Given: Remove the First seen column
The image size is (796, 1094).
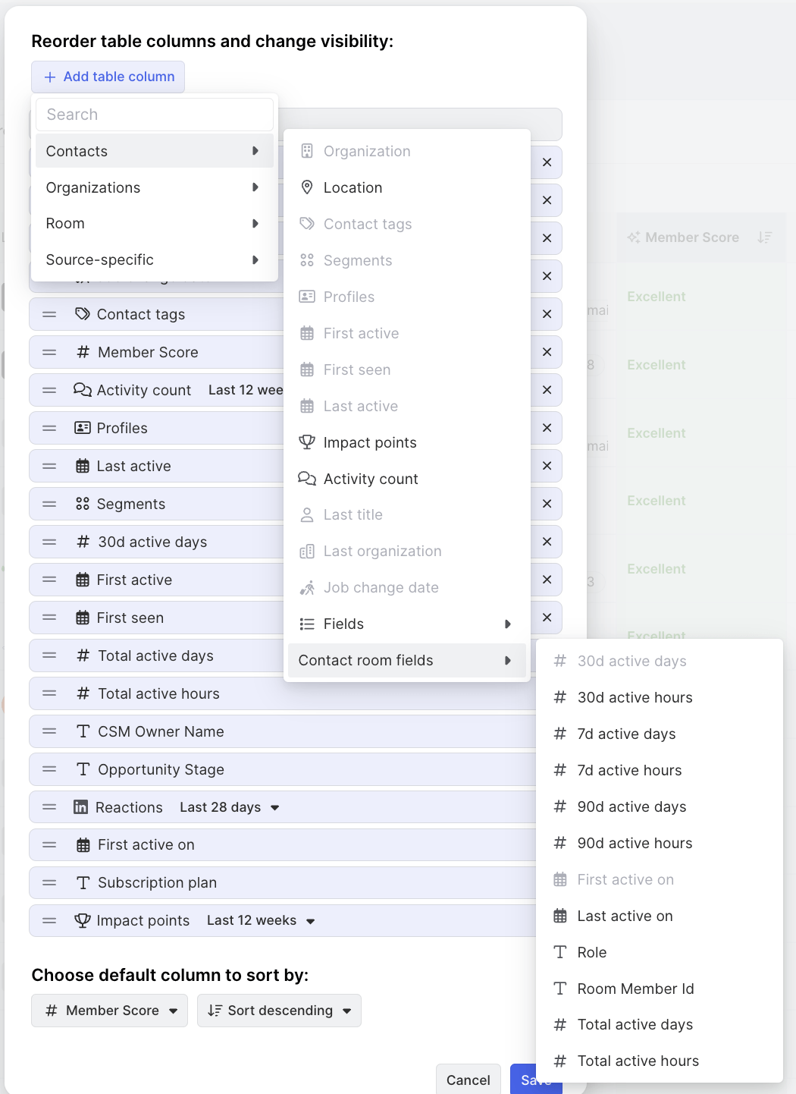Looking at the screenshot, I should coord(547,618).
